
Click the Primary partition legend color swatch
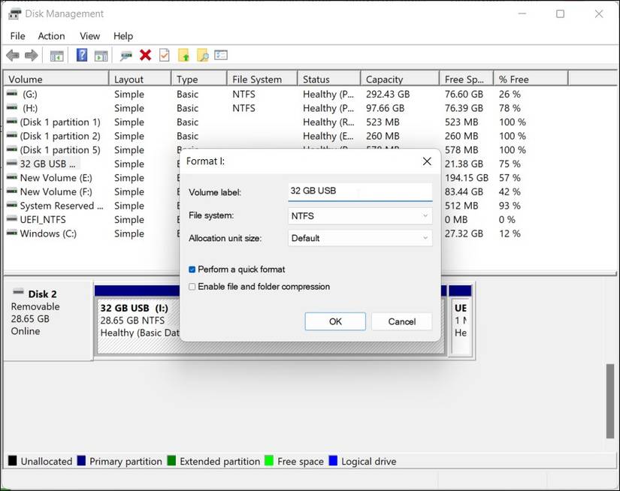pyautogui.click(x=81, y=461)
